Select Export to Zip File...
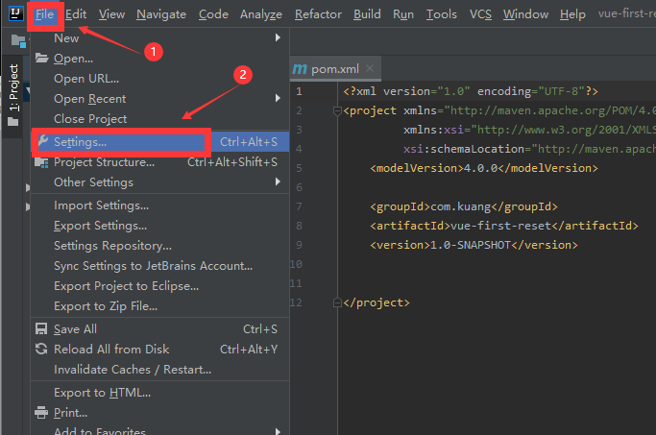The width and height of the screenshot is (656, 435). pos(159,305)
